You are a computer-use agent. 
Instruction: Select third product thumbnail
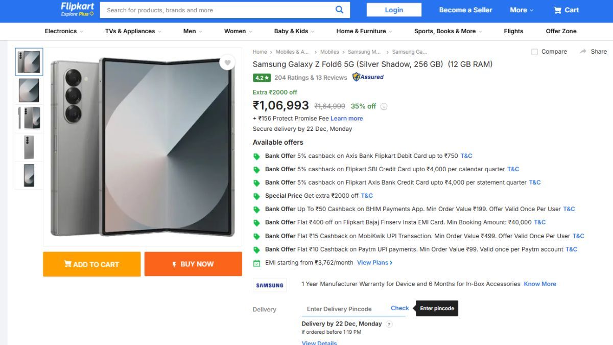(x=29, y=119)
